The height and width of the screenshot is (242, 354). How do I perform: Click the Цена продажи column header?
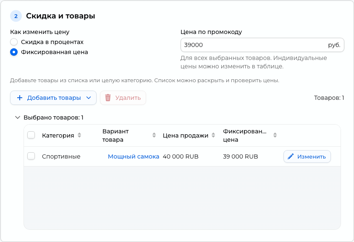click(x=185, y=135)
